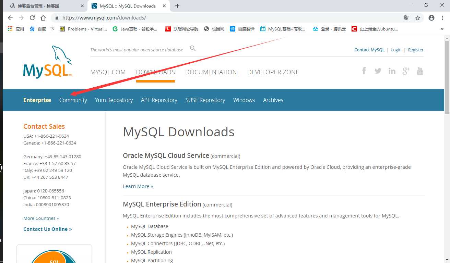Click MySQL Enterprise Edition heading
This screenshot has width=450, height=263.
click(162, 204)
